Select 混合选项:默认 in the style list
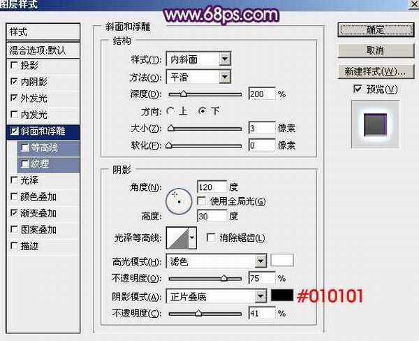 [x=42, y=50]
